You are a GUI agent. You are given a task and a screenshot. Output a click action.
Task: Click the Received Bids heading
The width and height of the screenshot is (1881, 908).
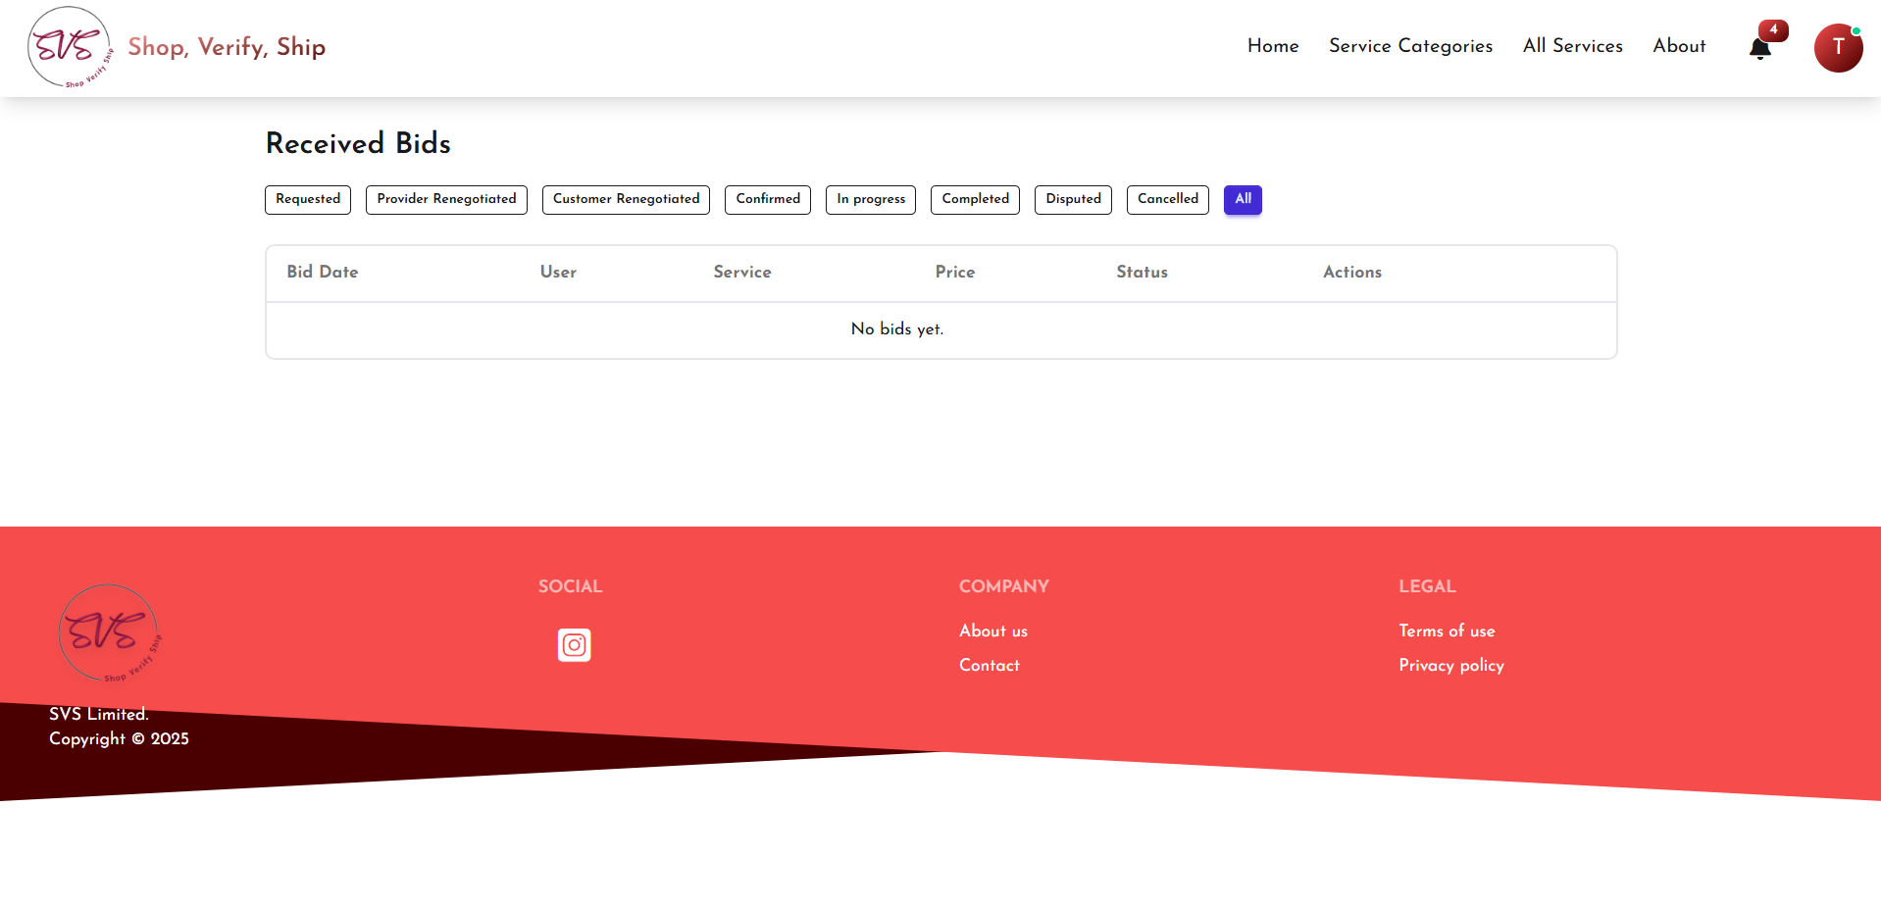pos(358,143)
